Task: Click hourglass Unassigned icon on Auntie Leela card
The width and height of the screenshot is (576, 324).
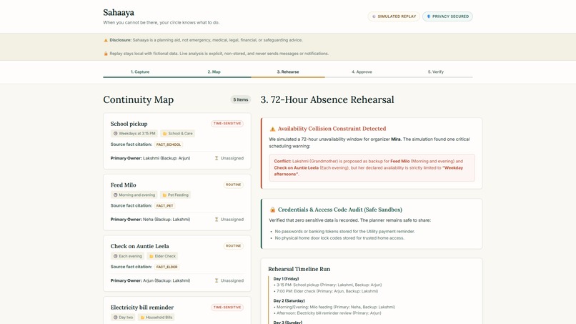Action: pos(217,280)
